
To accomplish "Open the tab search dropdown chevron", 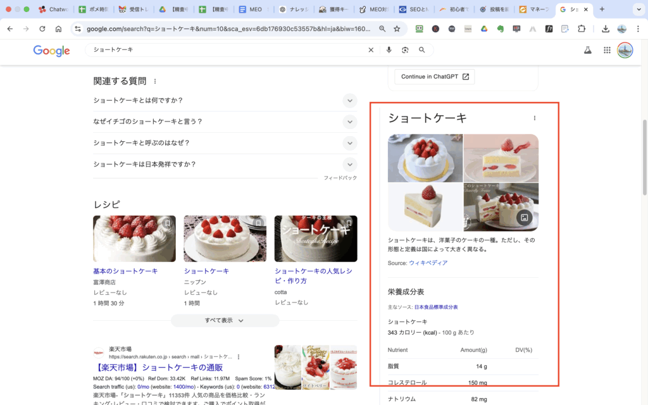I will [x=639, y=9].
